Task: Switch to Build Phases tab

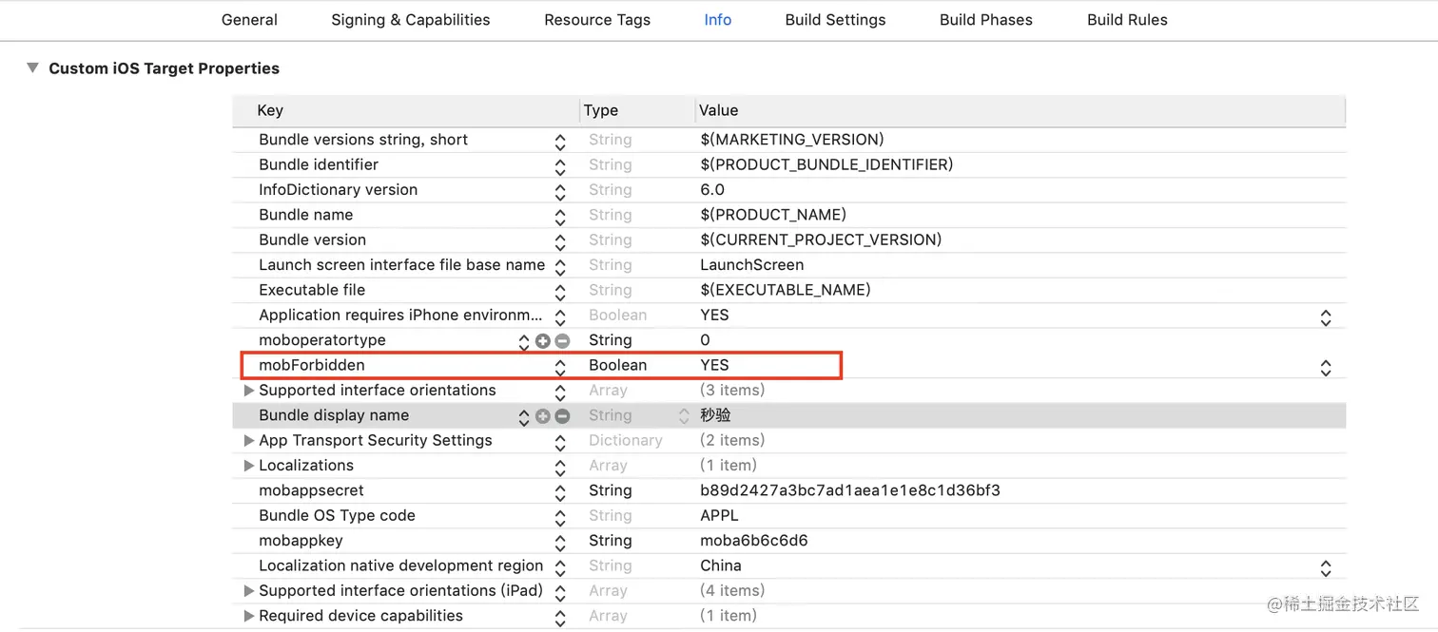Action: 985,20
